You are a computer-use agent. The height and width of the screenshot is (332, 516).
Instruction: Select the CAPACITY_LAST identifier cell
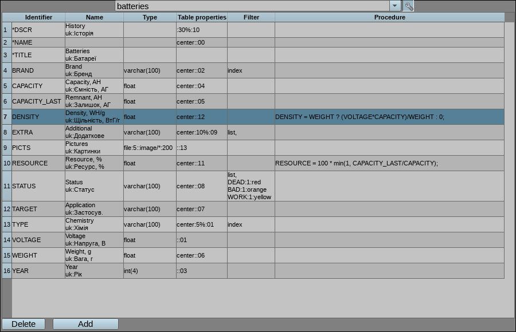38,101
